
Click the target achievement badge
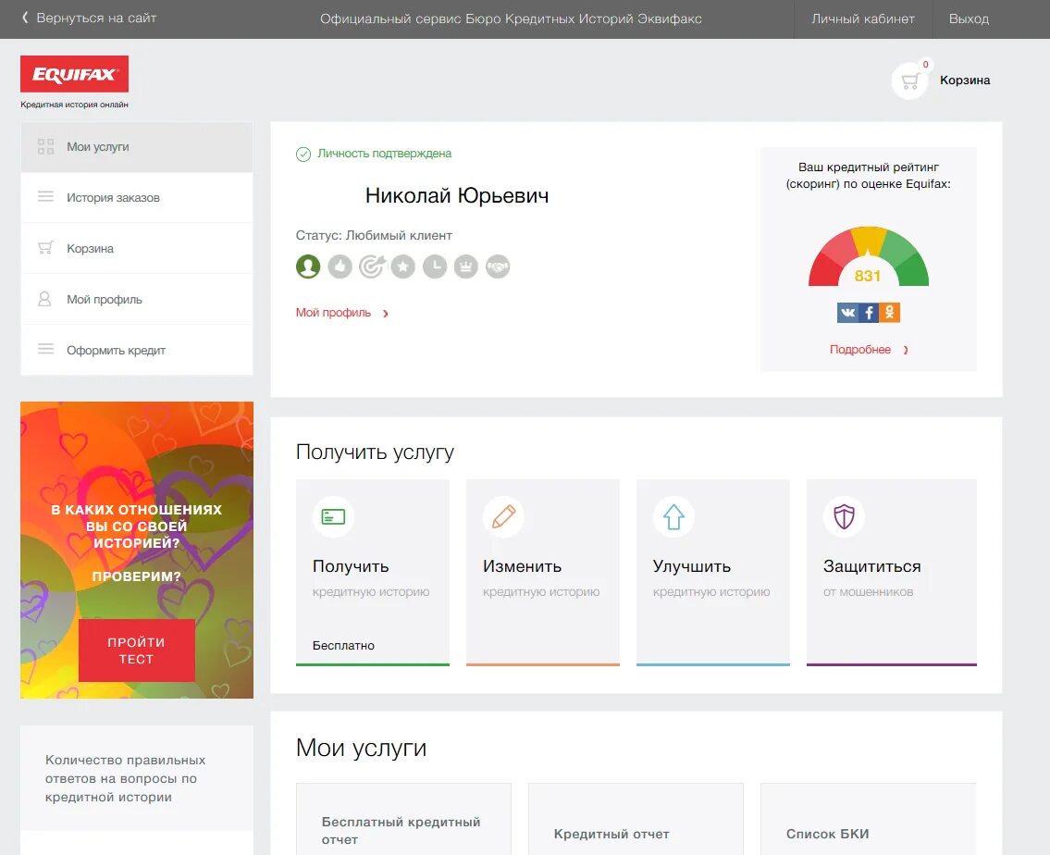372,266
